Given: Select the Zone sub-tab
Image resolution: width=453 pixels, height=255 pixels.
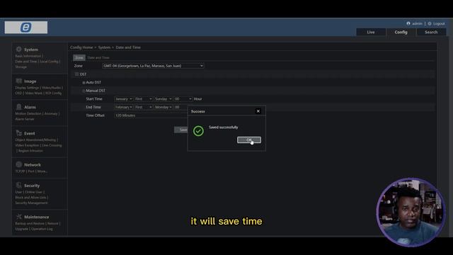Looking at the screenshot, I should pos(79,57).
